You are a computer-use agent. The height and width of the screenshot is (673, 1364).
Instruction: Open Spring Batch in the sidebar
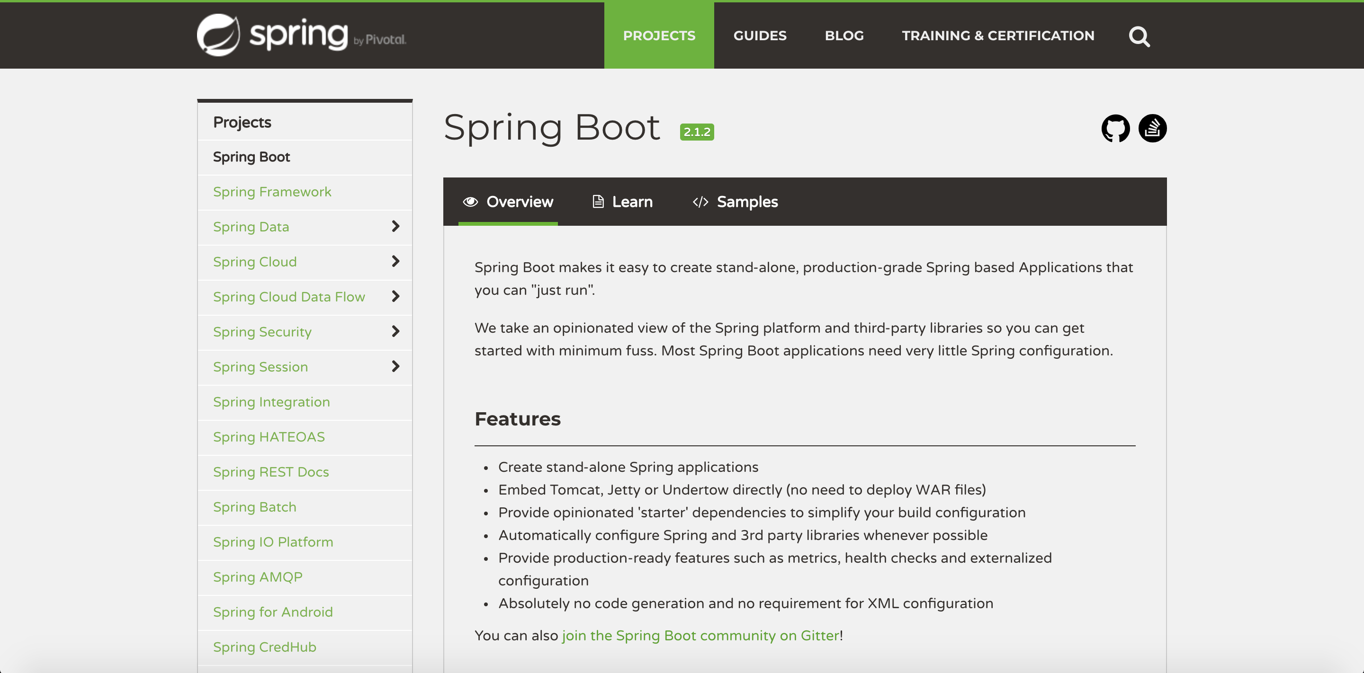tap(255, 507)
